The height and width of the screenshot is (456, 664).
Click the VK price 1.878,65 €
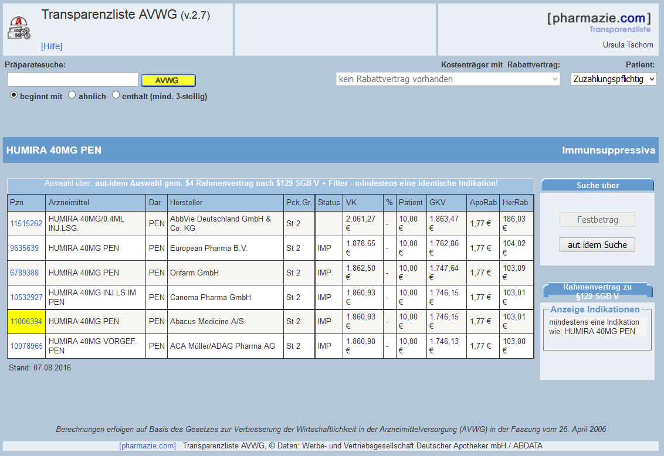[363, 248]
